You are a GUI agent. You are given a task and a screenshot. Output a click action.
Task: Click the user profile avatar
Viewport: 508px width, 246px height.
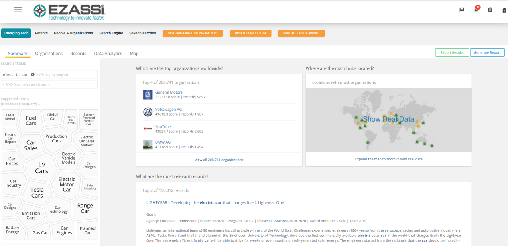(504, 10)
